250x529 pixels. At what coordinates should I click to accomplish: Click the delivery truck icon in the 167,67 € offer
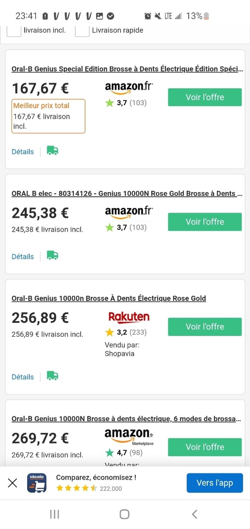[x=52, y=151]
